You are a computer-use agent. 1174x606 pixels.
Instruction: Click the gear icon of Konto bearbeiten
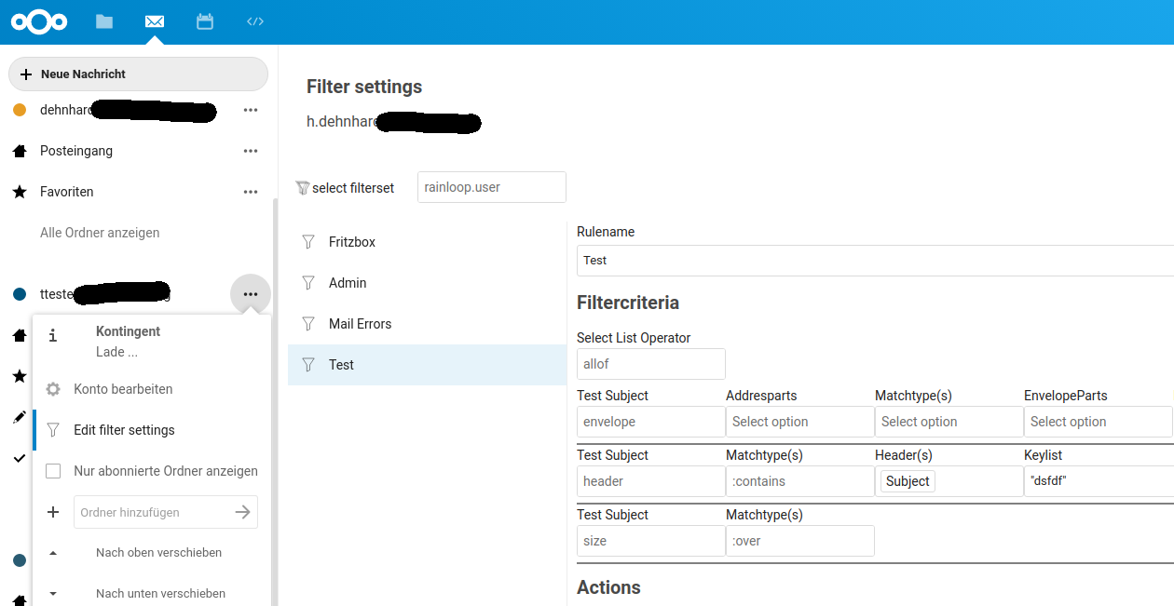pos(53,389)
